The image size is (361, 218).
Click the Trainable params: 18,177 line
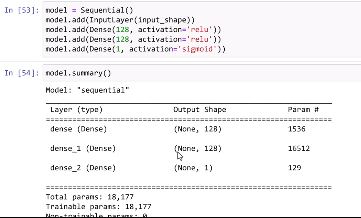pos(98,207)
